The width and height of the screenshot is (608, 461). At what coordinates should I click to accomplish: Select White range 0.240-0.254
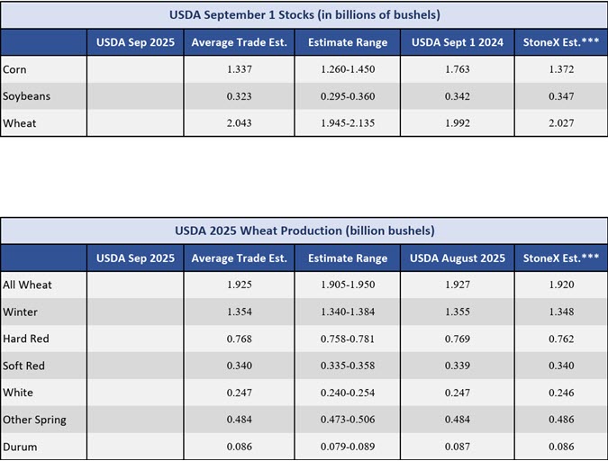tap(348, 393)
